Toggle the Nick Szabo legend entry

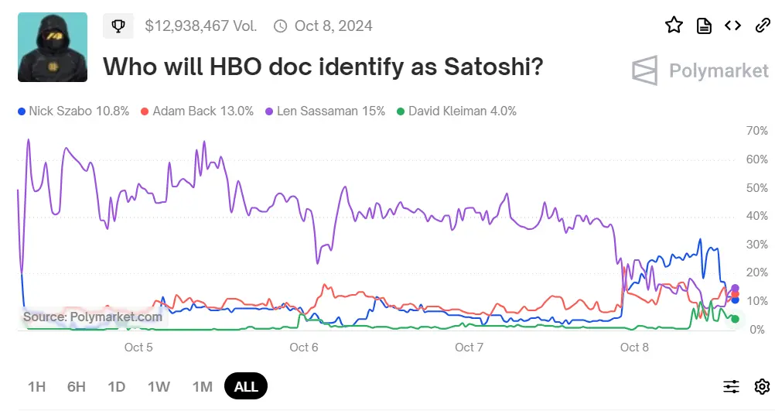[73, 111]
